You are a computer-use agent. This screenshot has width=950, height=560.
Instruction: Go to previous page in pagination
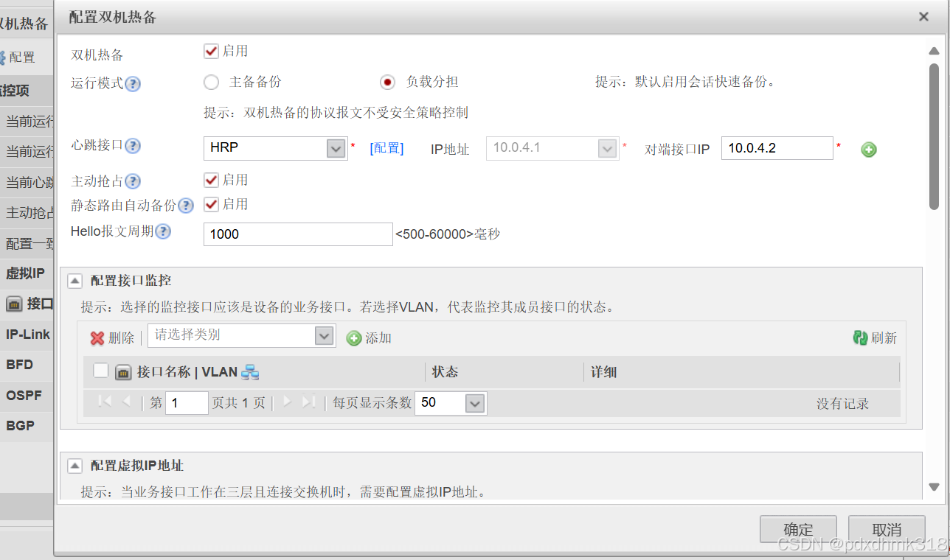click(x=126, y=402)
